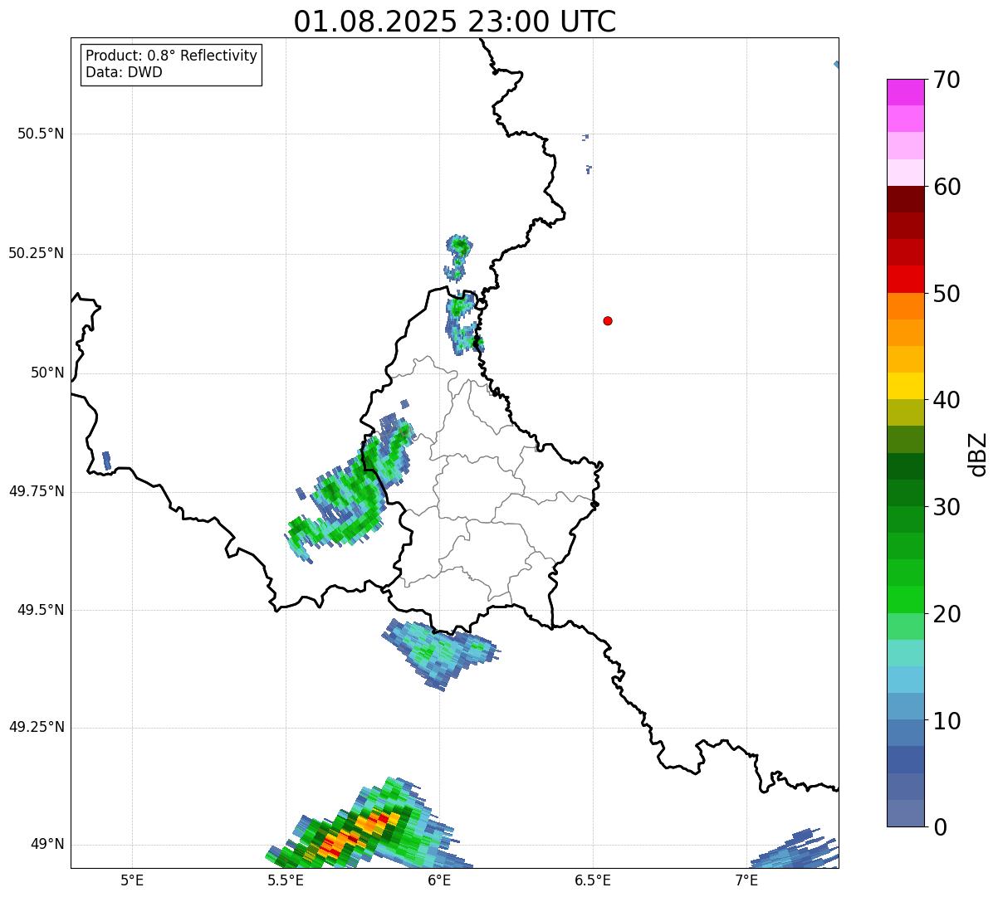Viewport: 998px width, 897px height.
Task: Click the red-orange storm core near 49°N
Action: click(357, 833)
